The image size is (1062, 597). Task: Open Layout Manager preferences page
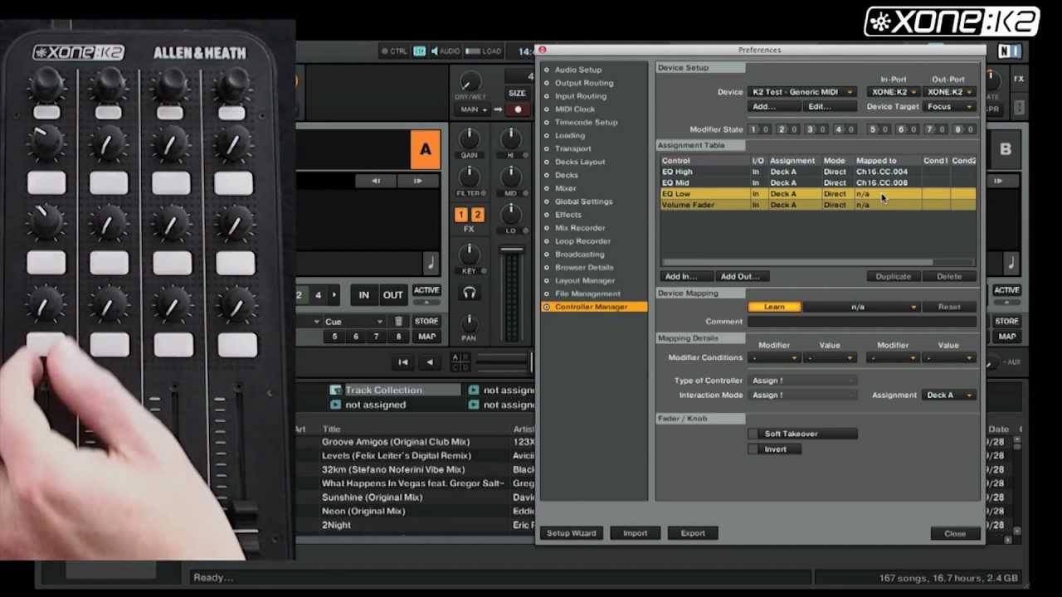click(x=585, y=280)
